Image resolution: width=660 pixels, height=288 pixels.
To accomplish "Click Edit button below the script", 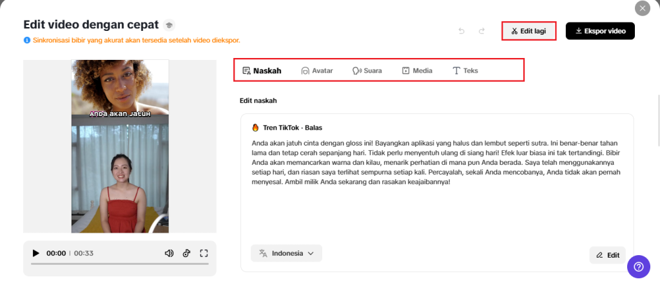I will [x=607, y=255].
